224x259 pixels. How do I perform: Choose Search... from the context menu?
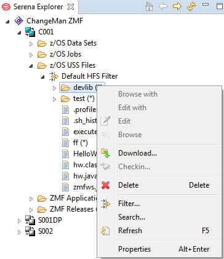pyautogui.click(x=159, y=217)
